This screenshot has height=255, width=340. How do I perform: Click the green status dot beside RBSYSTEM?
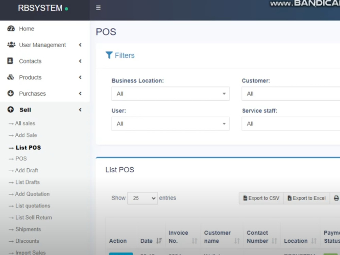(67, 9)
